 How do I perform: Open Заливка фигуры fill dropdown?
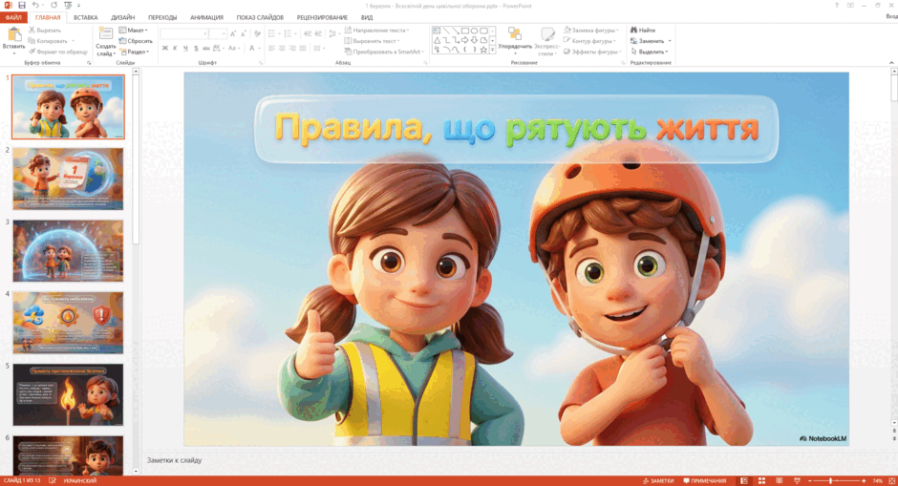591,30
